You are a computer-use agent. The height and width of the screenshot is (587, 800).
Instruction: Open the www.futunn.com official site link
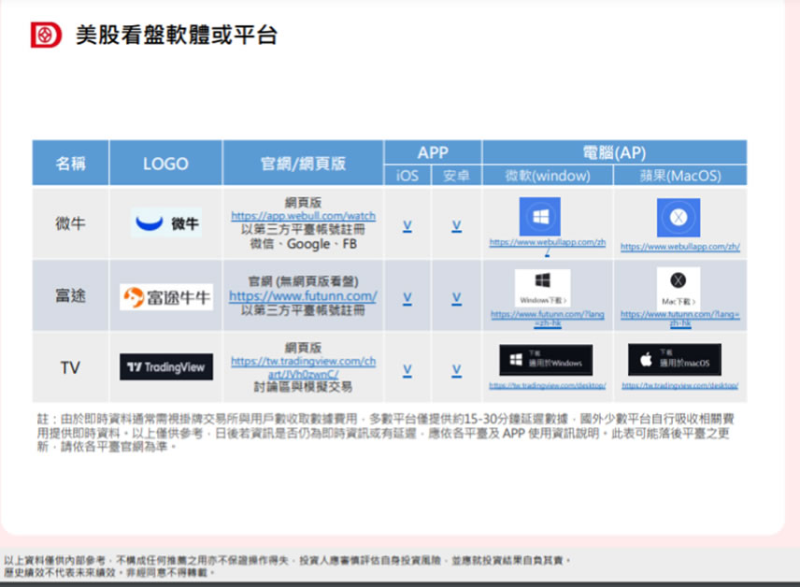(x=303, y=296)
